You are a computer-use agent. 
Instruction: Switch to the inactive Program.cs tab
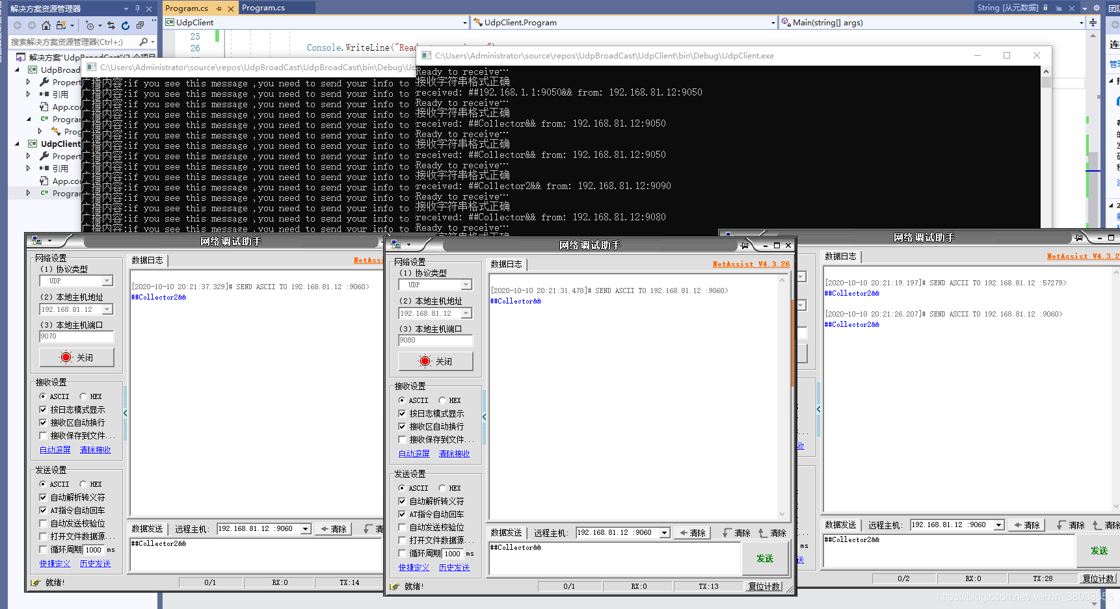coord(263,8)
